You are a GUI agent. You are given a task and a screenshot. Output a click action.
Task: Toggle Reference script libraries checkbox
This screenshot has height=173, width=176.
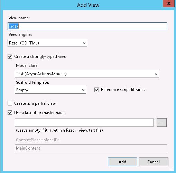[96, 90]
